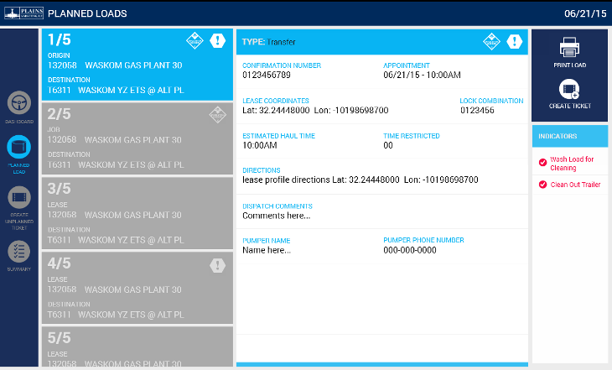
Task: Click the date 06/21/15 in header
Action: click(585, 13)
